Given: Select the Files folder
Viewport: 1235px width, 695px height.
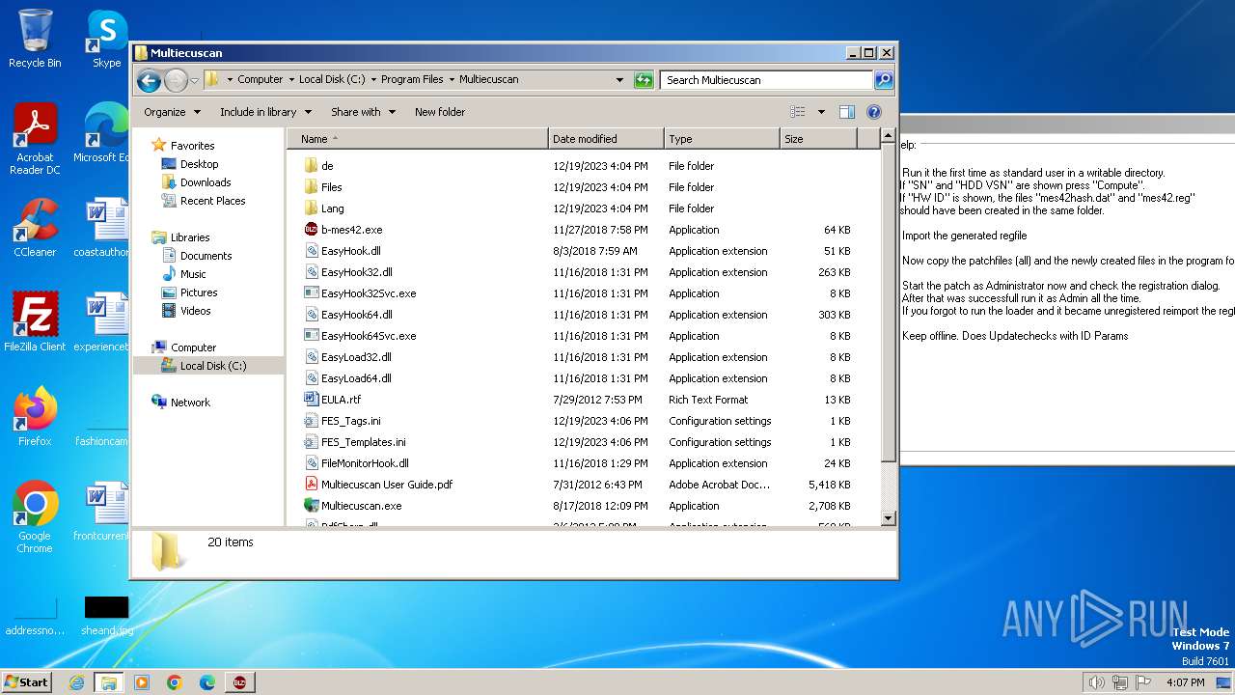Looking at the screenshot, I should pos(331,187).
